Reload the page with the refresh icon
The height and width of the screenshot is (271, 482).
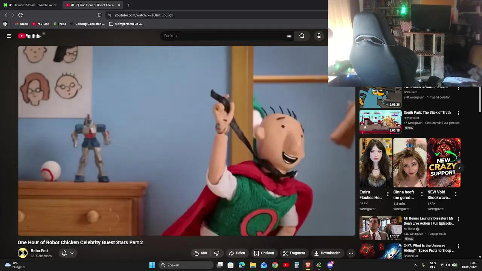tap(20, 15)
